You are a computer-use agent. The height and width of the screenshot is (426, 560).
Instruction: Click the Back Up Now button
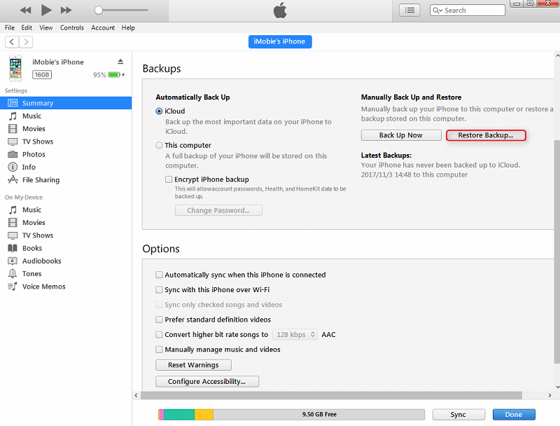point(401,135)
